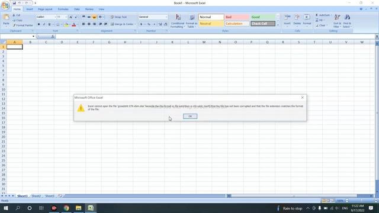Open the font size dropdown

66,17
